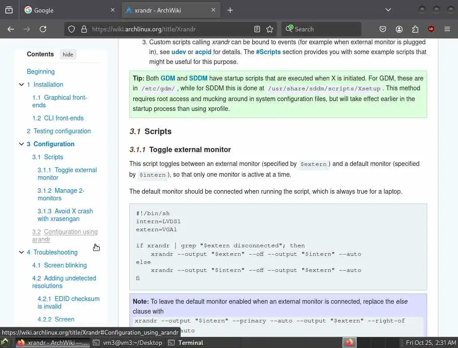The image size is (458, 348).
Task: Go to 3.1.1 Toggle external monitor
Action: 67,174
